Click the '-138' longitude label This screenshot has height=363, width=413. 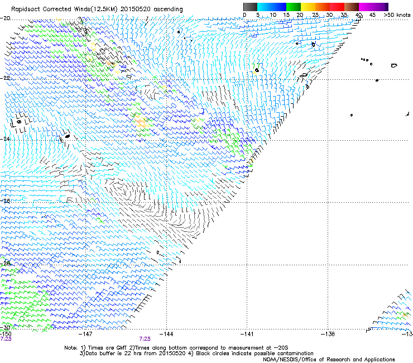pos(328,335)
